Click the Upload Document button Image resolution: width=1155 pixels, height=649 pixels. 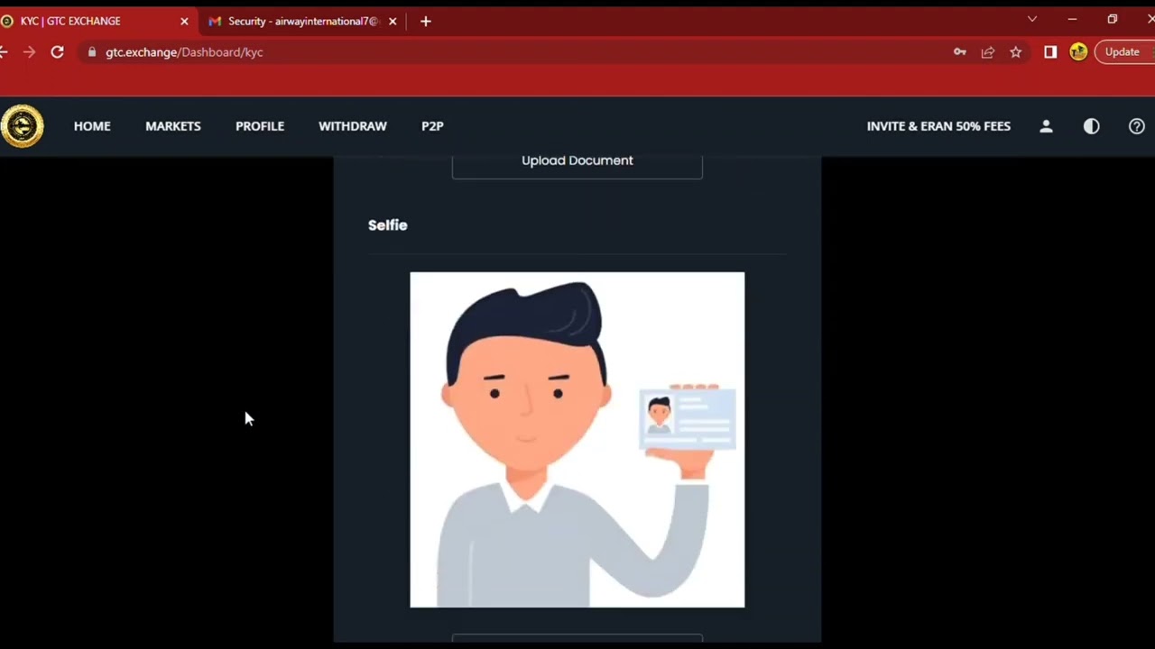[x=577, y=162]
